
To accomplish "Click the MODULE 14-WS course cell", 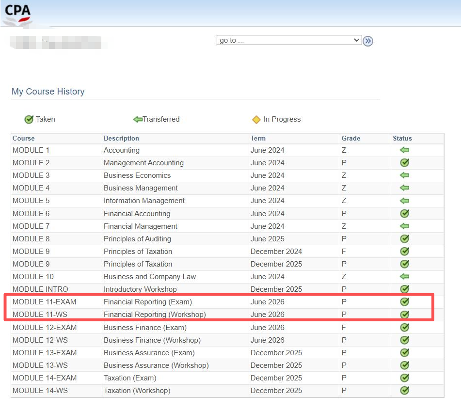I will [57, 391].
